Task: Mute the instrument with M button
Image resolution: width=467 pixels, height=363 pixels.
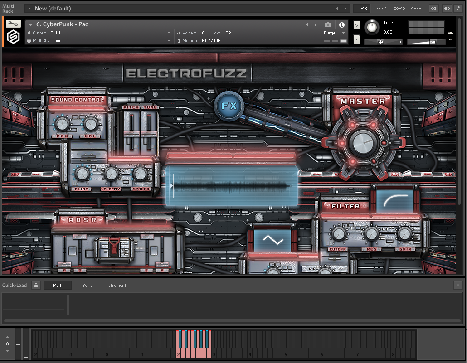Action: tap(356, 40)
